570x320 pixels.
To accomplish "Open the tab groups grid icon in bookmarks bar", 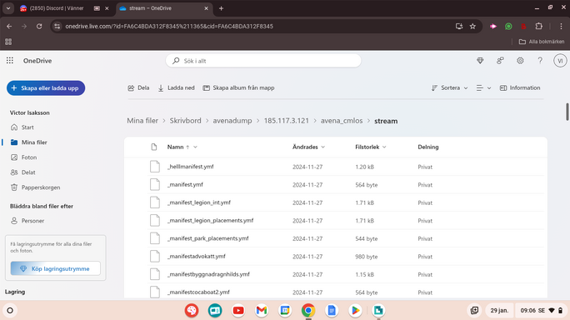I will click(x=8, y=42).
